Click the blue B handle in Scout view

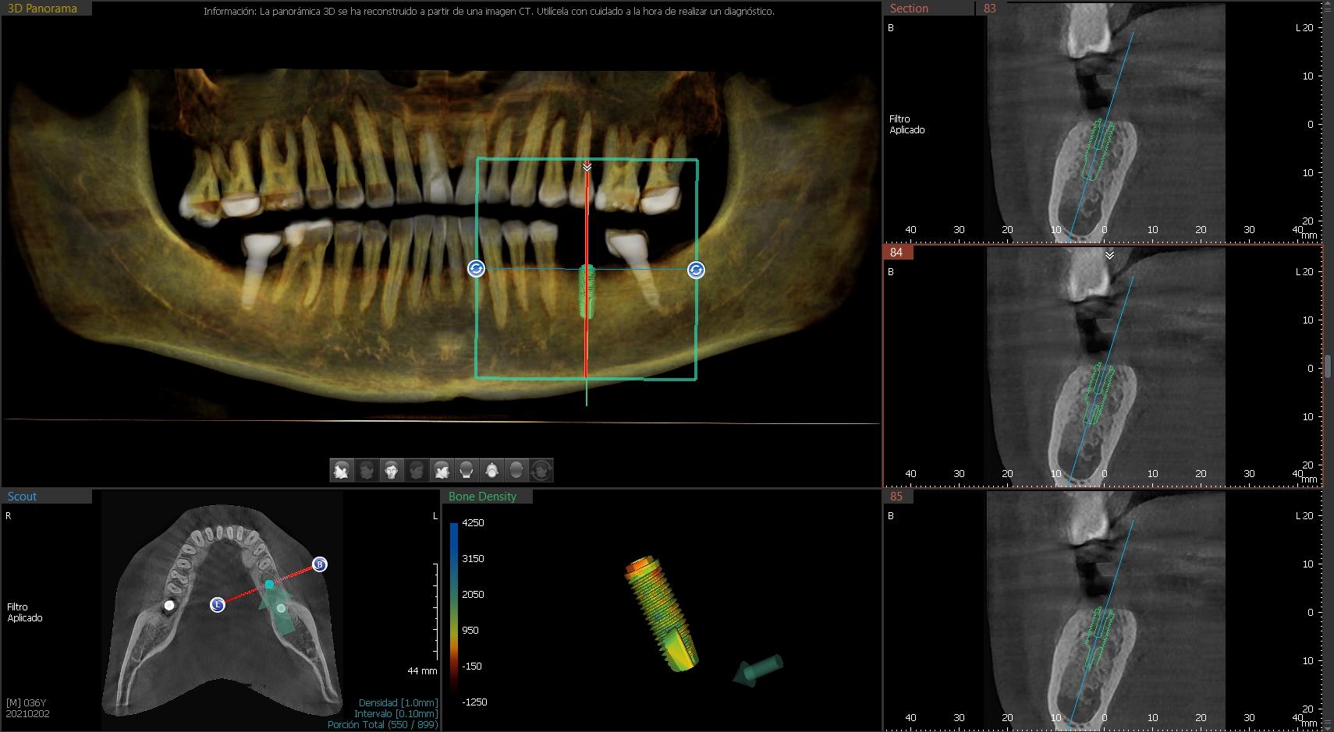(319, 564)
